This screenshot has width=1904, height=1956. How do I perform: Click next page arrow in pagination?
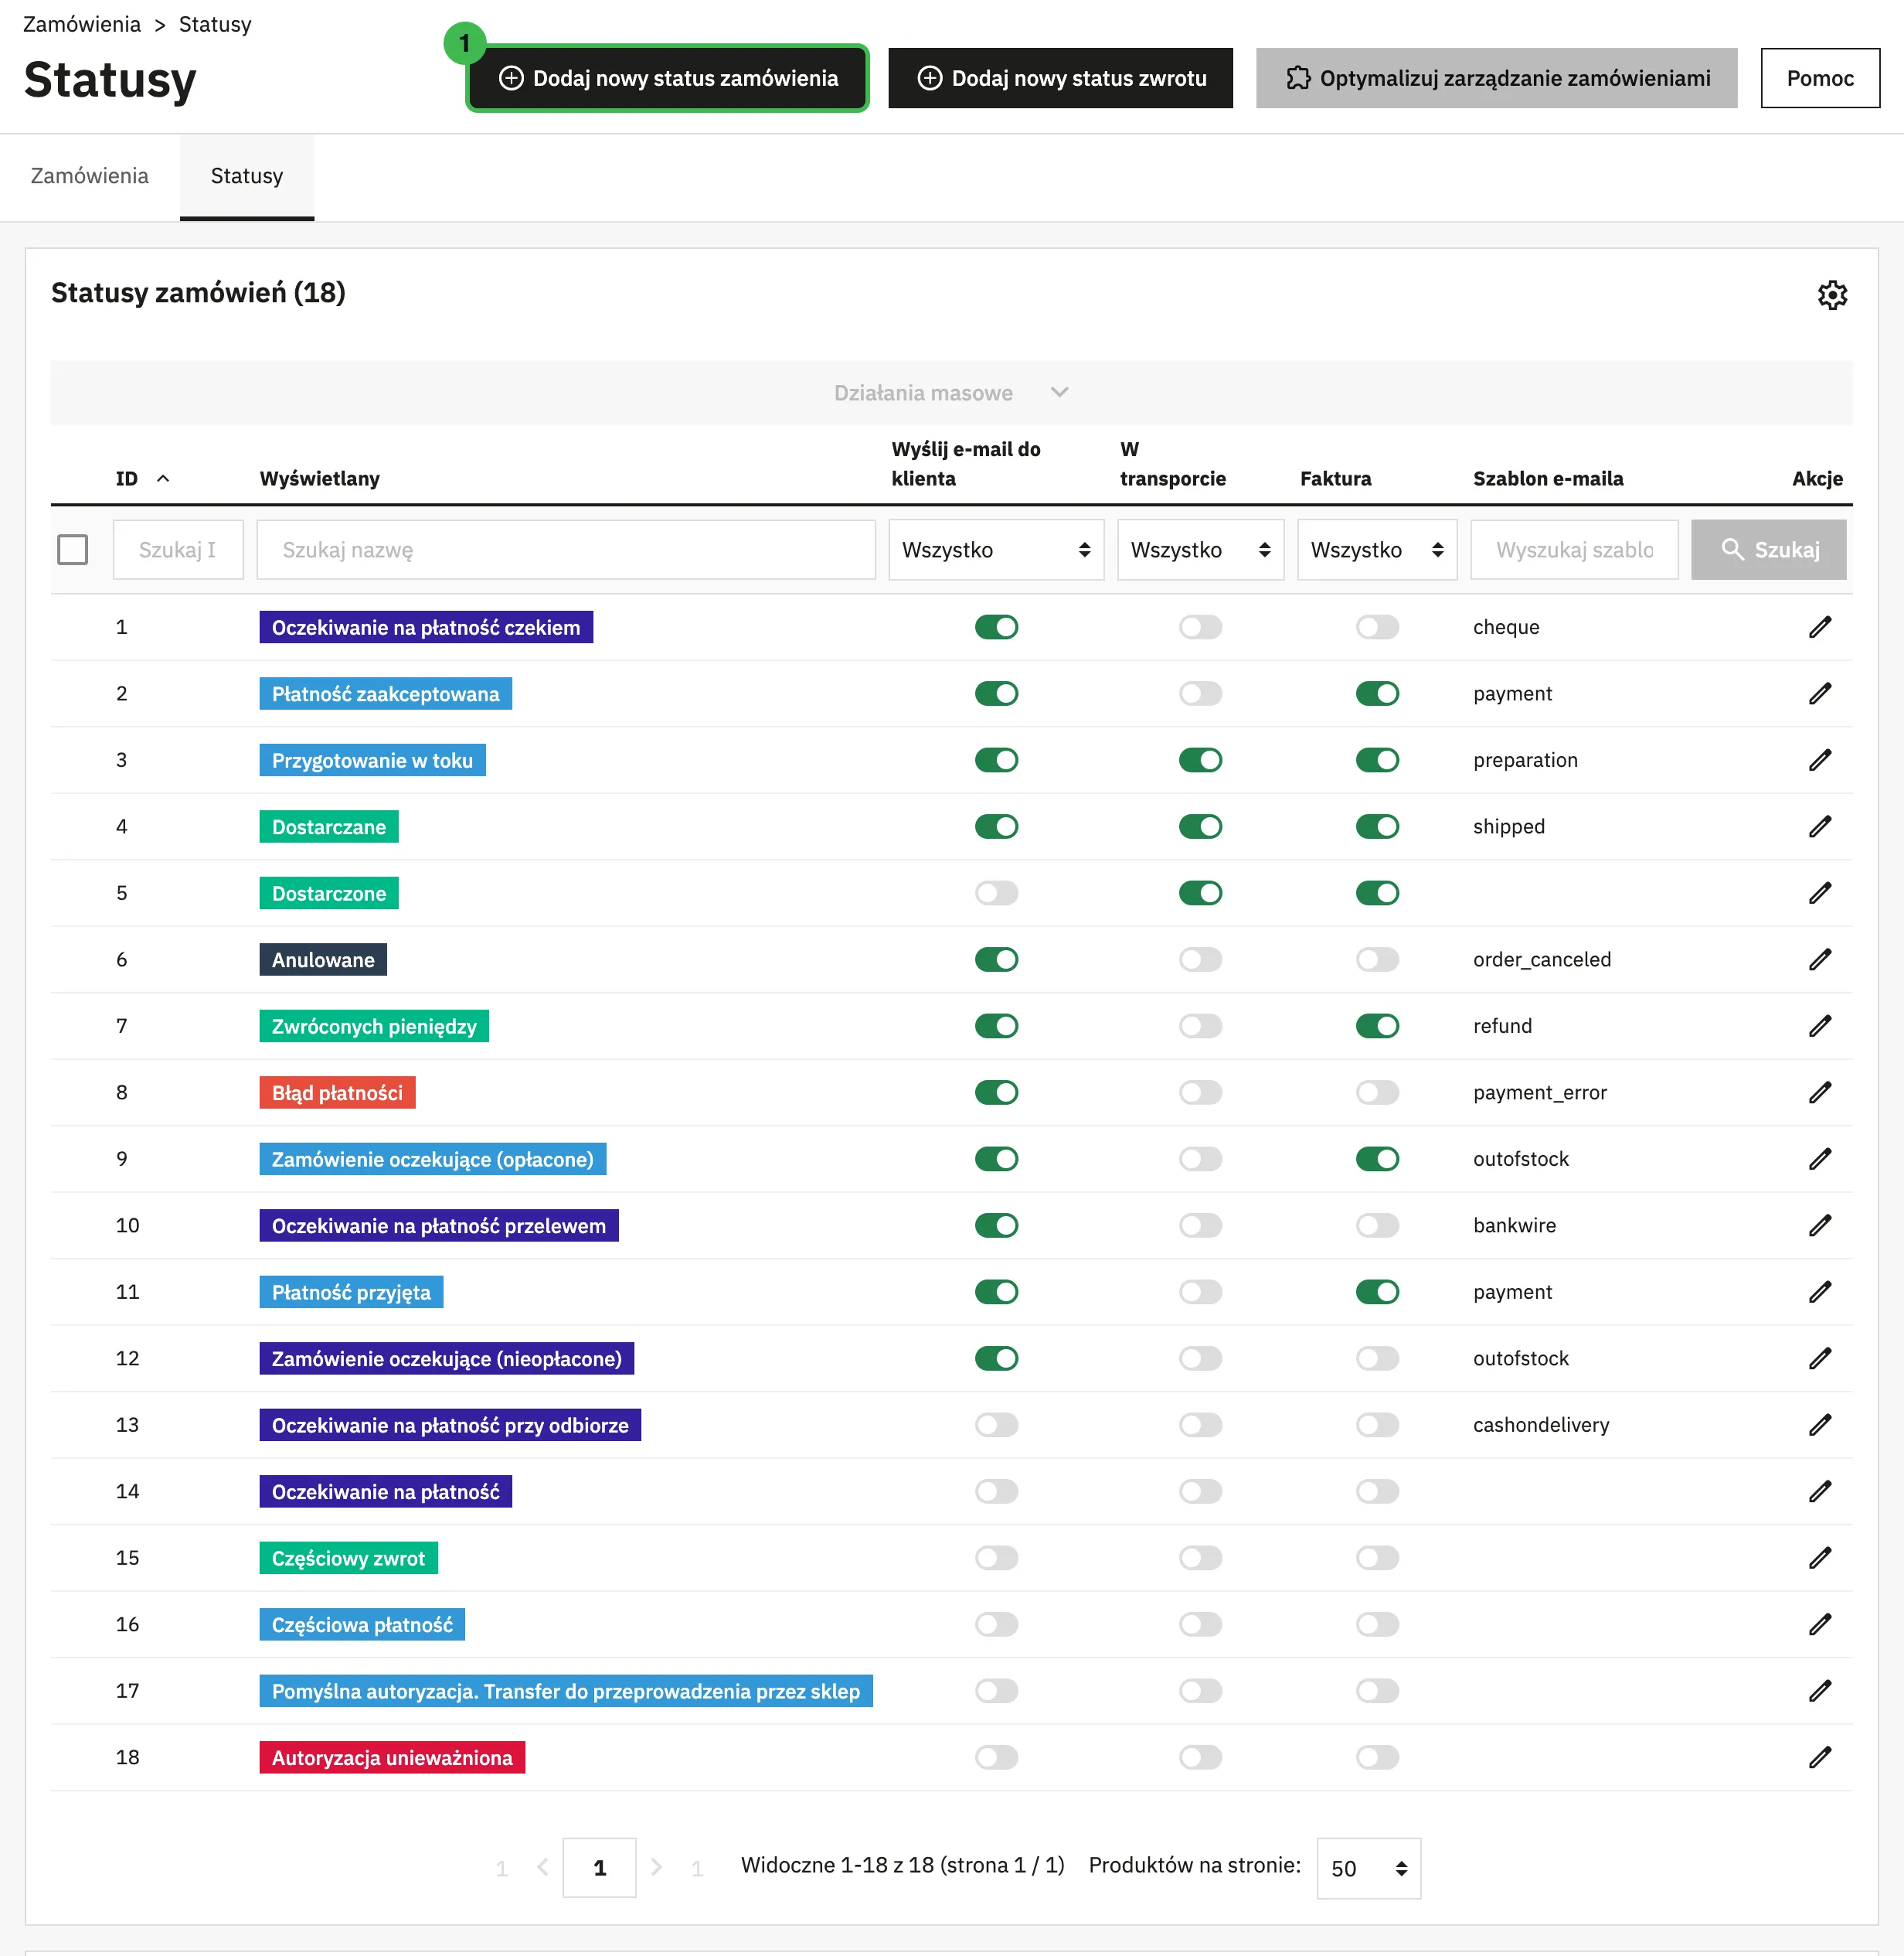point(656,1867)
